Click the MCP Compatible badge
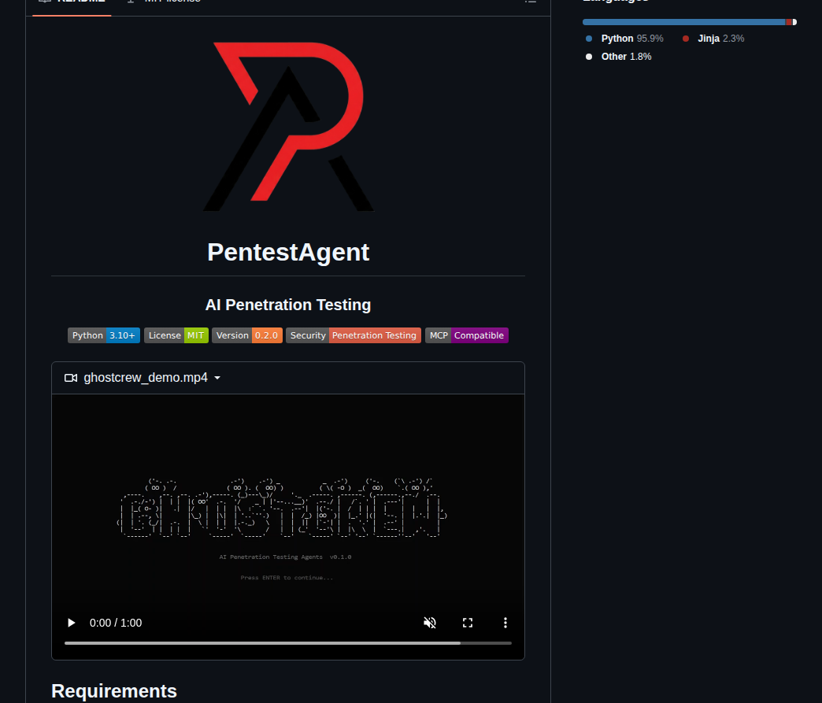This screenshot has width=822, height=703. (467, 335)
